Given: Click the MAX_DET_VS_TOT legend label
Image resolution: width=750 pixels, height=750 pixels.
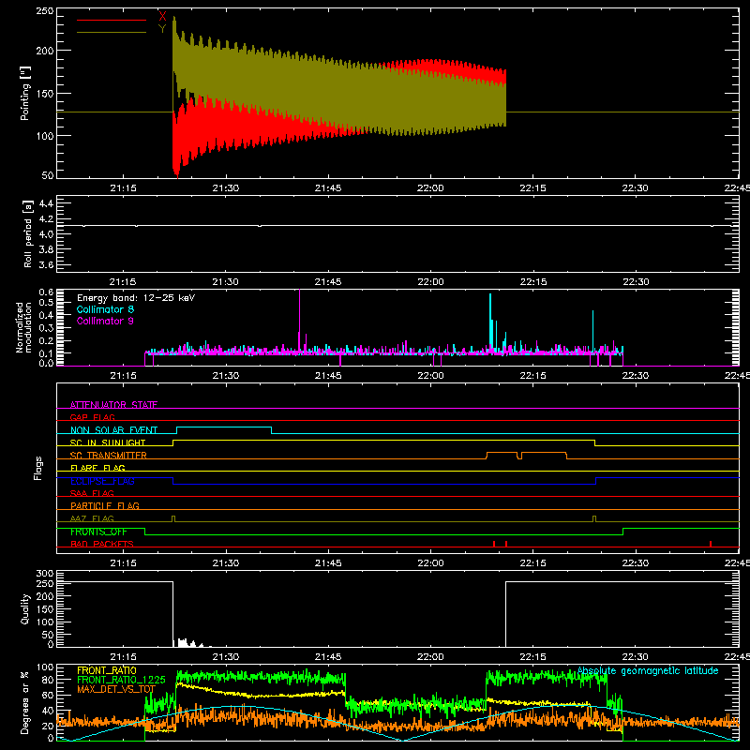Looking at the screenshot, I should (x=116, y=689).
